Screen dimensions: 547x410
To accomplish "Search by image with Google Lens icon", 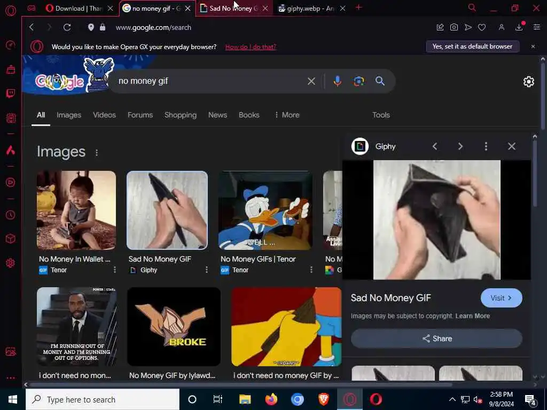I will coord(358,81).
